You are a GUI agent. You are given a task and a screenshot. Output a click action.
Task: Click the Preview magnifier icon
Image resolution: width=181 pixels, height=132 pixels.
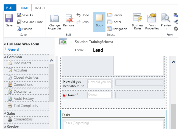(166, 18)
